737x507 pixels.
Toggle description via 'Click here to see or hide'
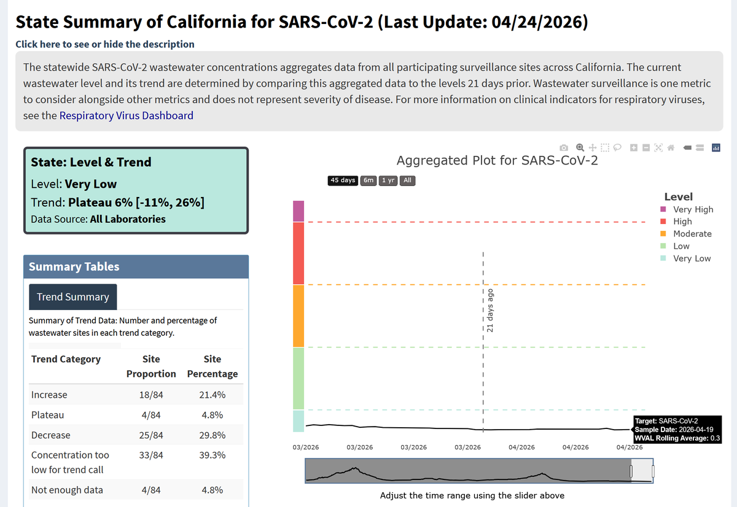click(105, 44)
